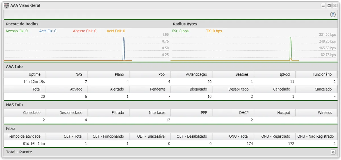Click the ONU - Não Registrado header
Image resolution: width=341 pixels, height=160 pixels.
coord(316,136)
